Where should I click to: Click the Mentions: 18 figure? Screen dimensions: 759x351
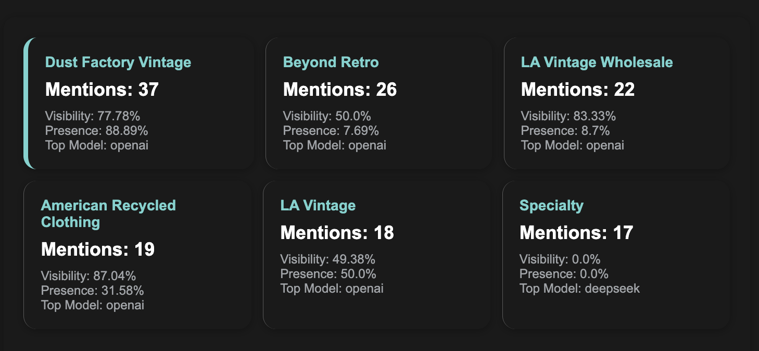(337, 232)
